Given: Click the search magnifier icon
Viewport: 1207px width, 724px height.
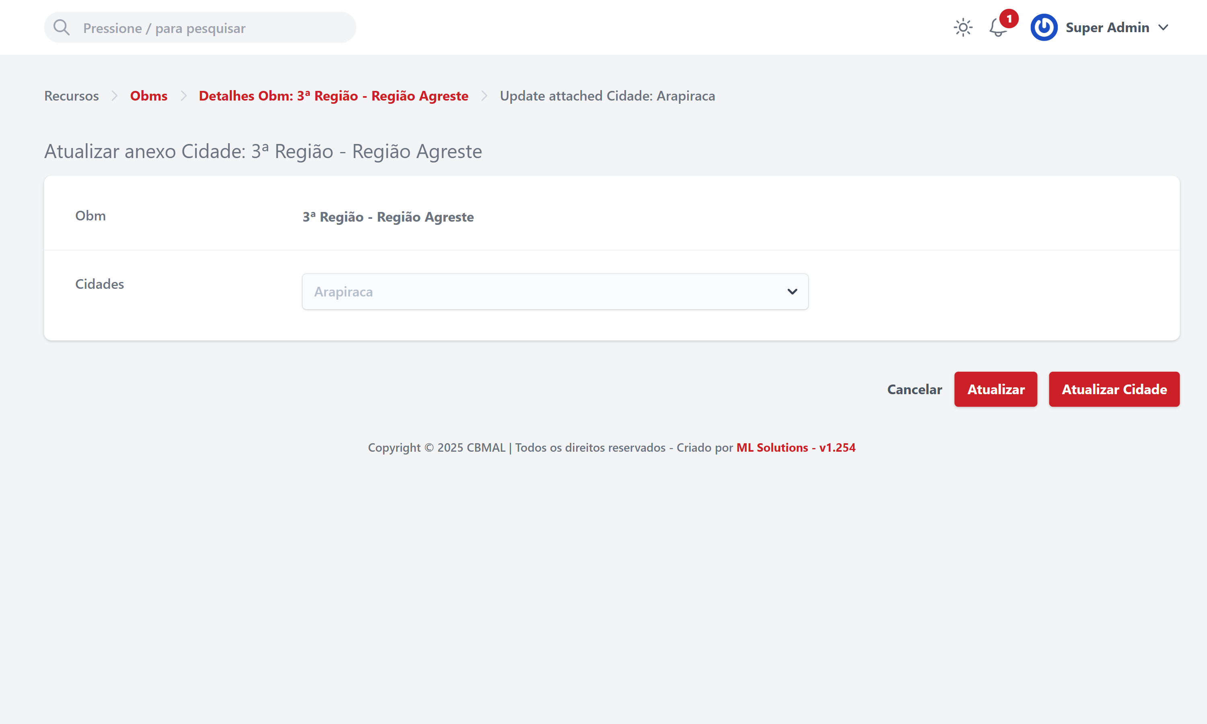Looking at the screenshot, I should pos(62,27).
